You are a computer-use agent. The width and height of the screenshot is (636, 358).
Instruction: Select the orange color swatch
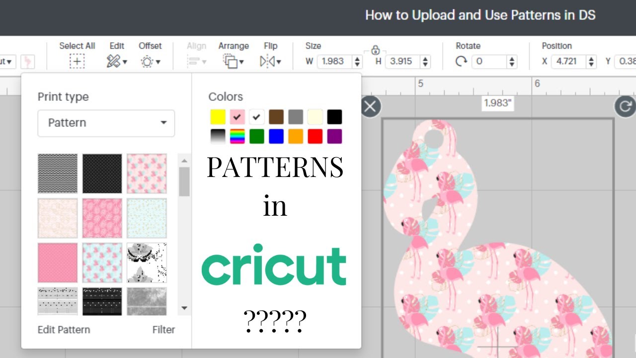296,136
